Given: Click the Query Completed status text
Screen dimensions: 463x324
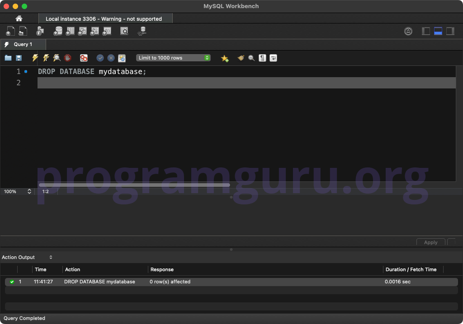Looking at the screenshot, I should pos(24,318).
